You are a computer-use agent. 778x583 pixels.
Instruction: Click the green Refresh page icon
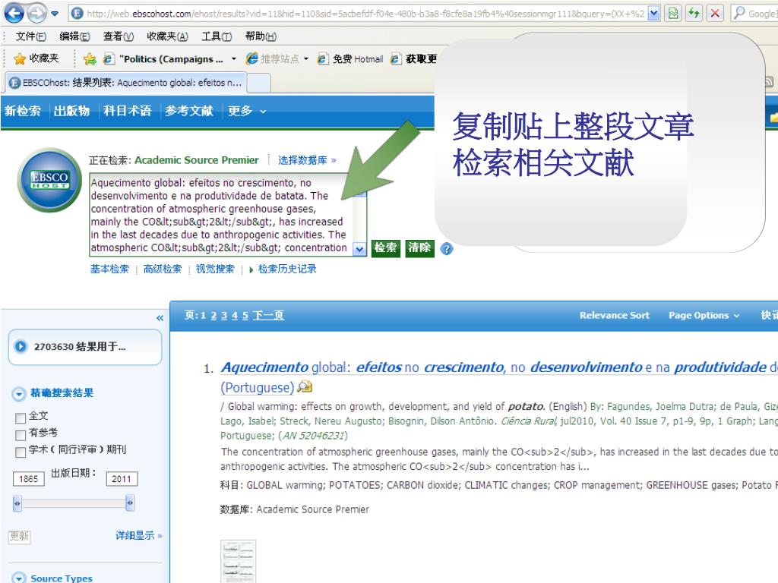[694, 14]
